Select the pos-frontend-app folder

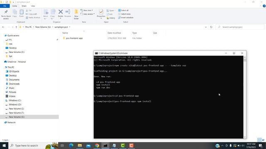click(x=74, y=38)
